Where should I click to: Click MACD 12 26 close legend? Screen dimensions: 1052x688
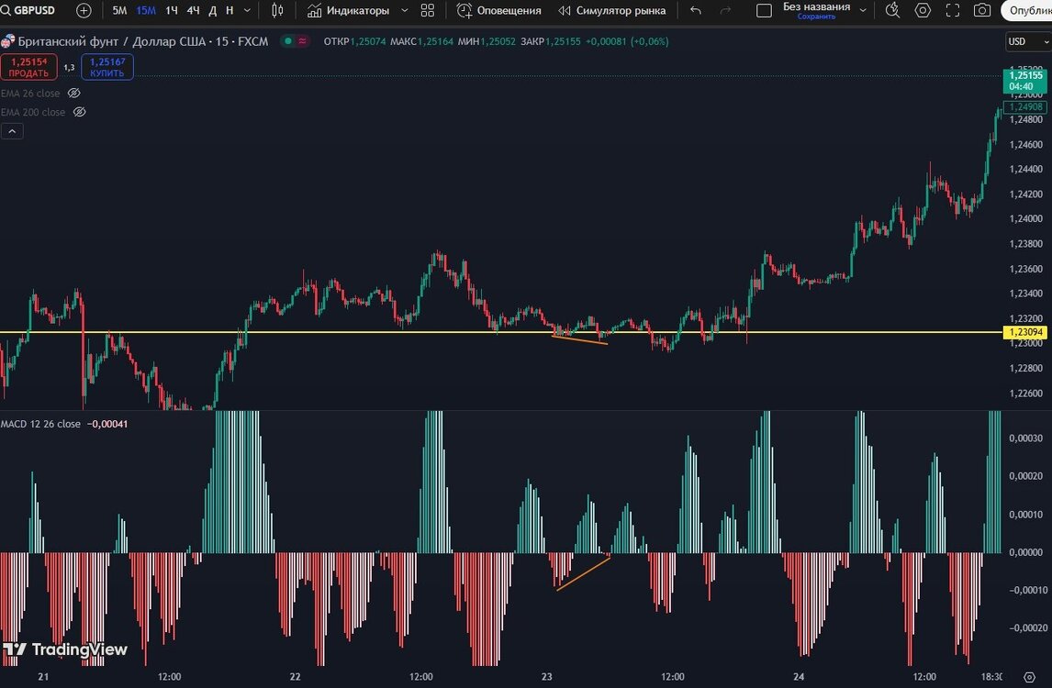click(x=40, y=424)
